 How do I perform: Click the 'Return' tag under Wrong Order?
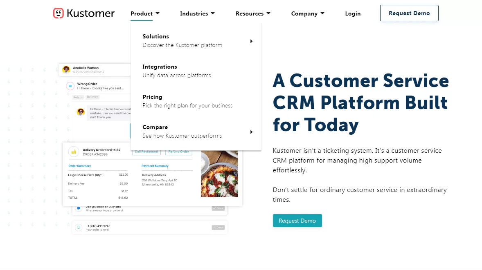click(x=78, y=97)
